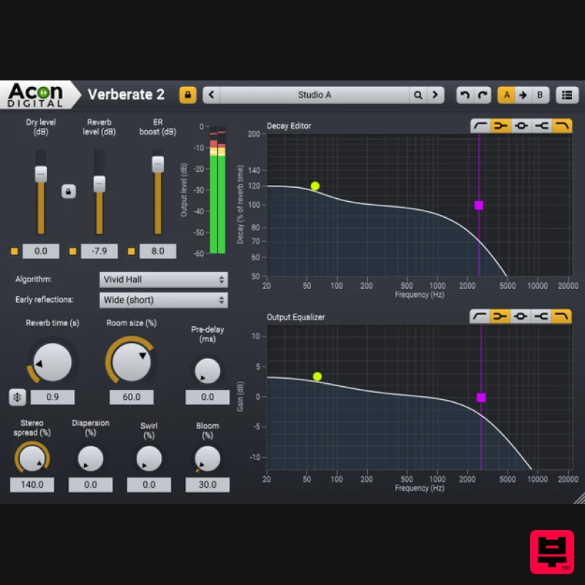Enable the peak filter band in Output Equalizer
Screen dimensions: 585x585
coord(521,317)
